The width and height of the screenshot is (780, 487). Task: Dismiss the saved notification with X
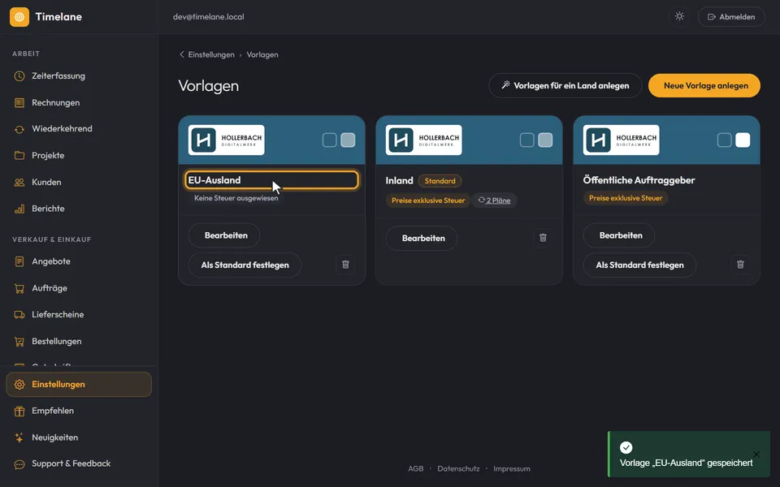coord(756,455)
